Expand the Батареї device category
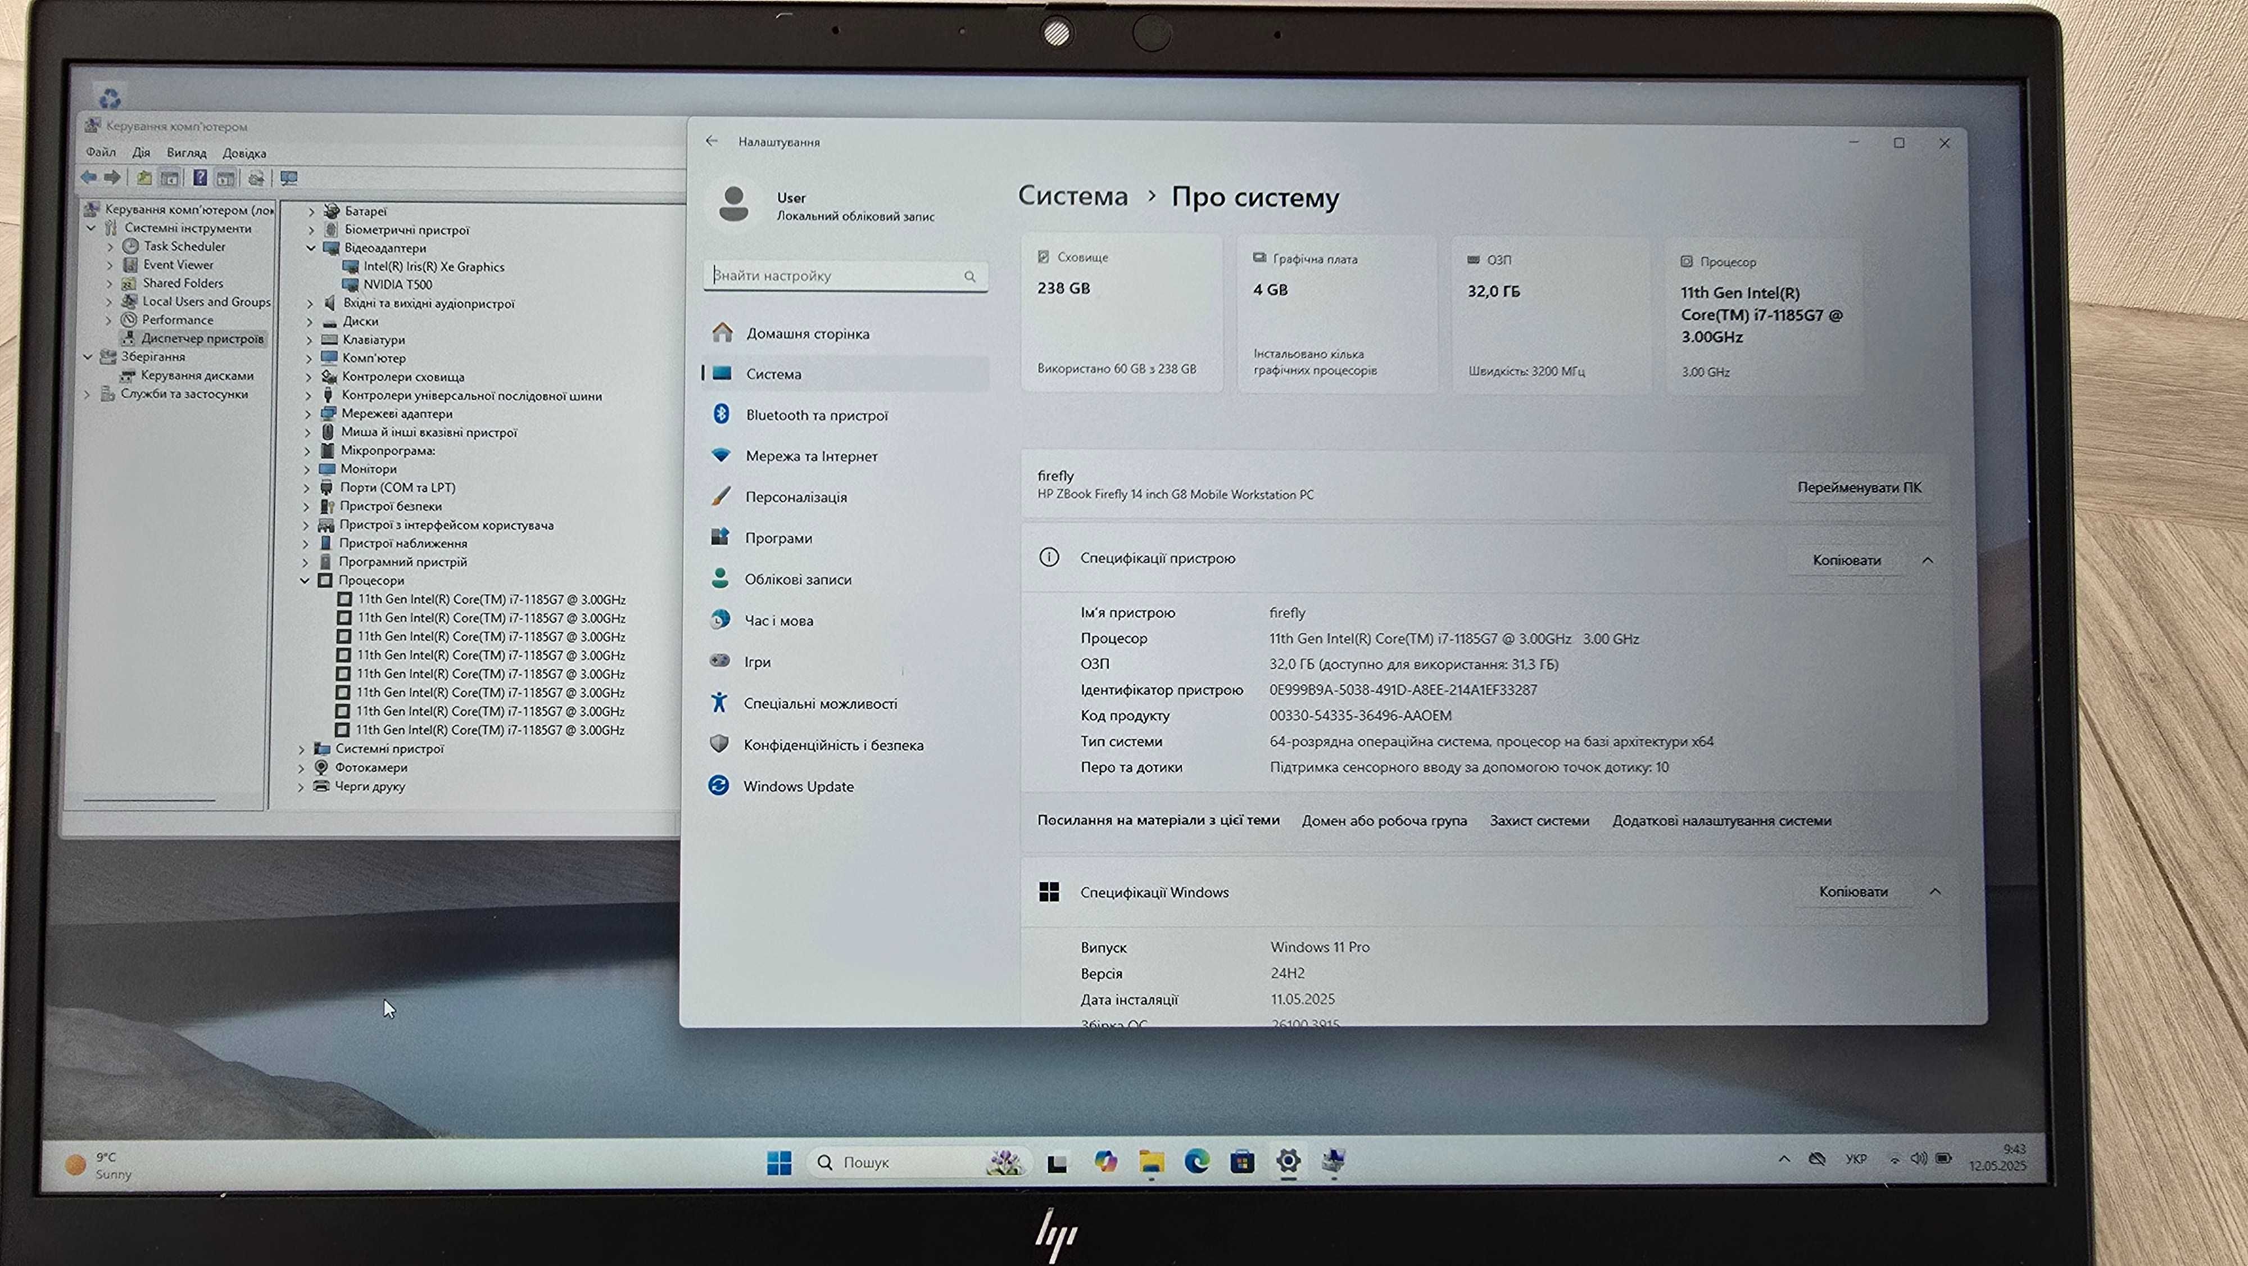 311,211
